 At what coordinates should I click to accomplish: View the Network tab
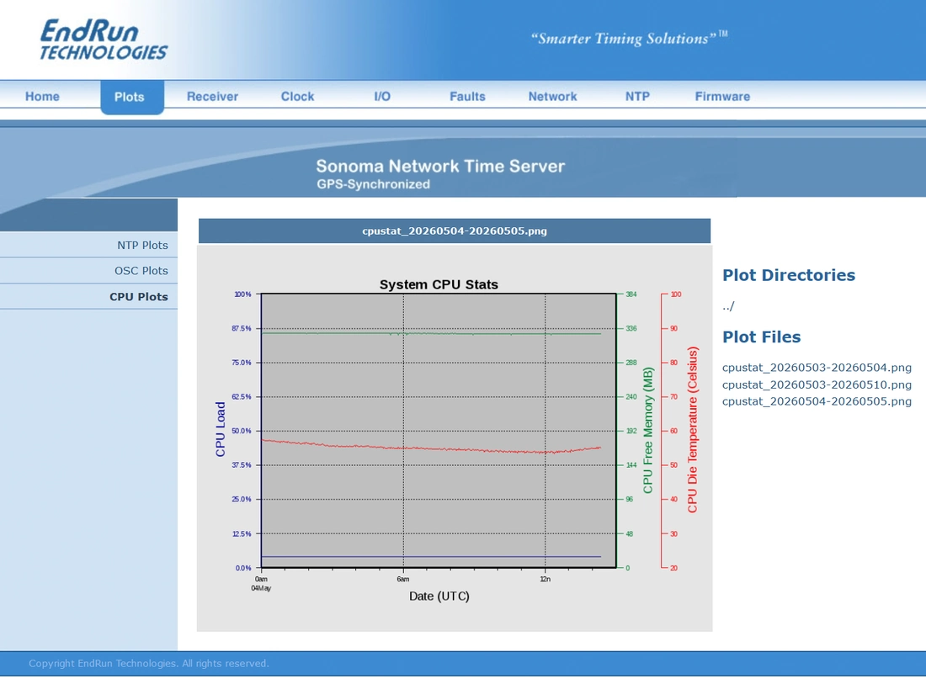552,96
